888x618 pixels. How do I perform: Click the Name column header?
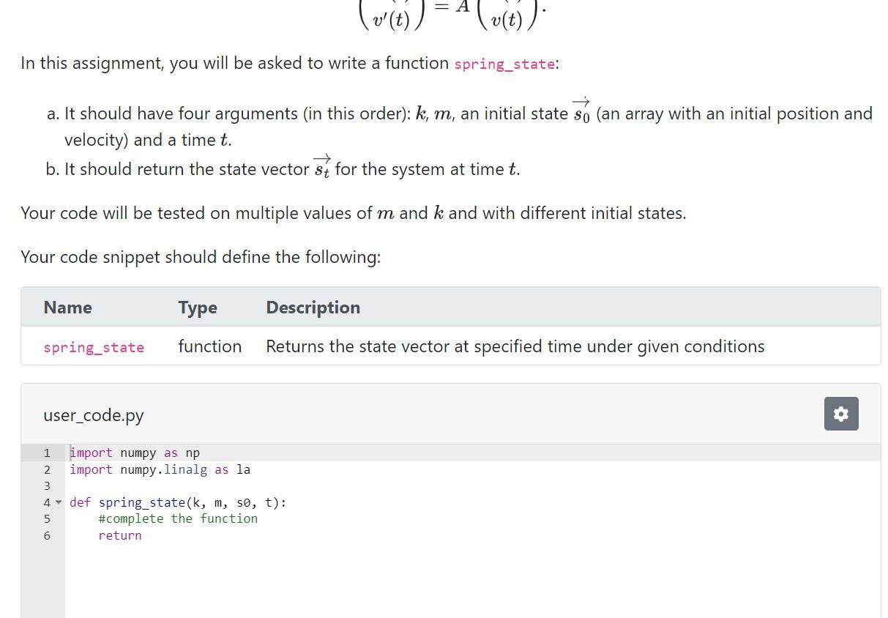pyautogui.click(x=67, y=308)
